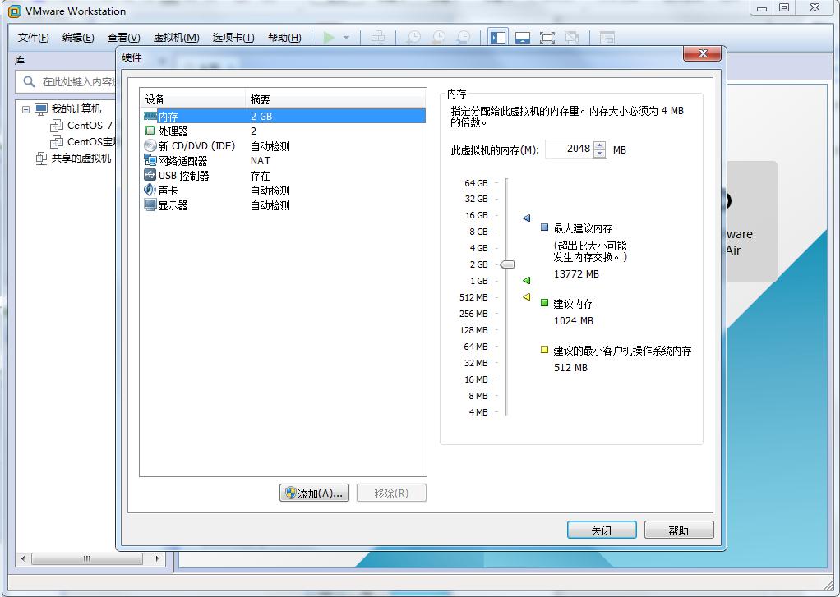
Task: Select the 新 CD/DVD (IDE) device row
Action: coord(284,146)
